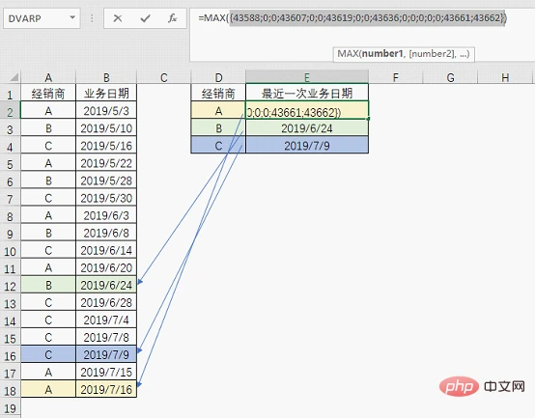535x418 pixels.
Task: Select column B header
Action: pyautogui.click(x=106, y=77)
